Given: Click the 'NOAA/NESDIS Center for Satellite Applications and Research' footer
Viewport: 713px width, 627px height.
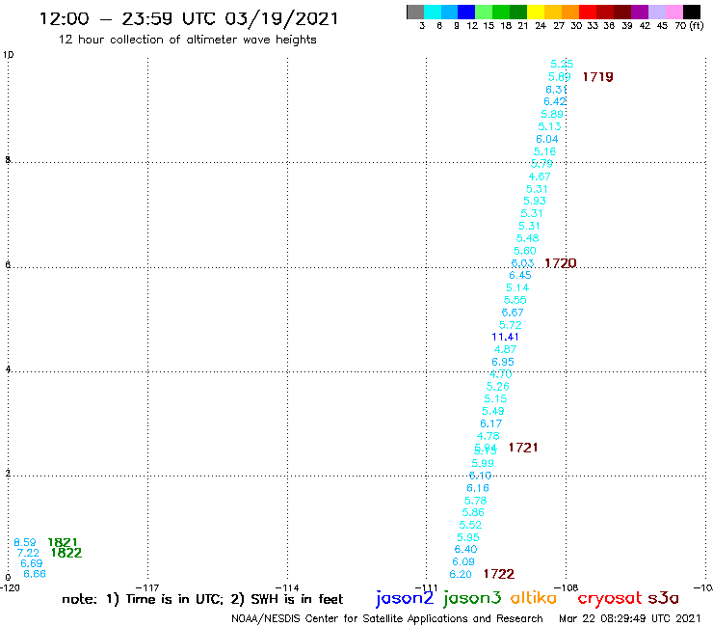Looking at the screenshot, I should point(387,618).
